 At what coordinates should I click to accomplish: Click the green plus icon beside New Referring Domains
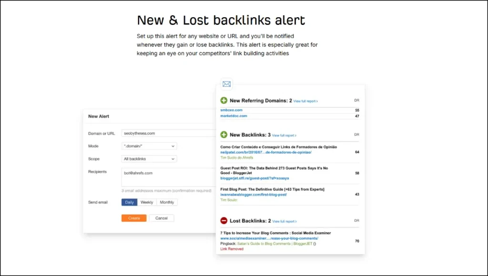click(x=224, y=100)
